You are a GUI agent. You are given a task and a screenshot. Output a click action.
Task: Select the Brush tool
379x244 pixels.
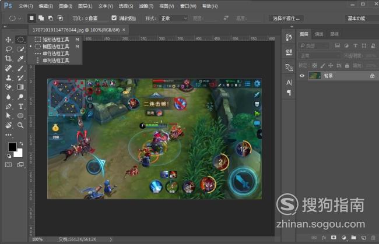(x=20, y=68)
